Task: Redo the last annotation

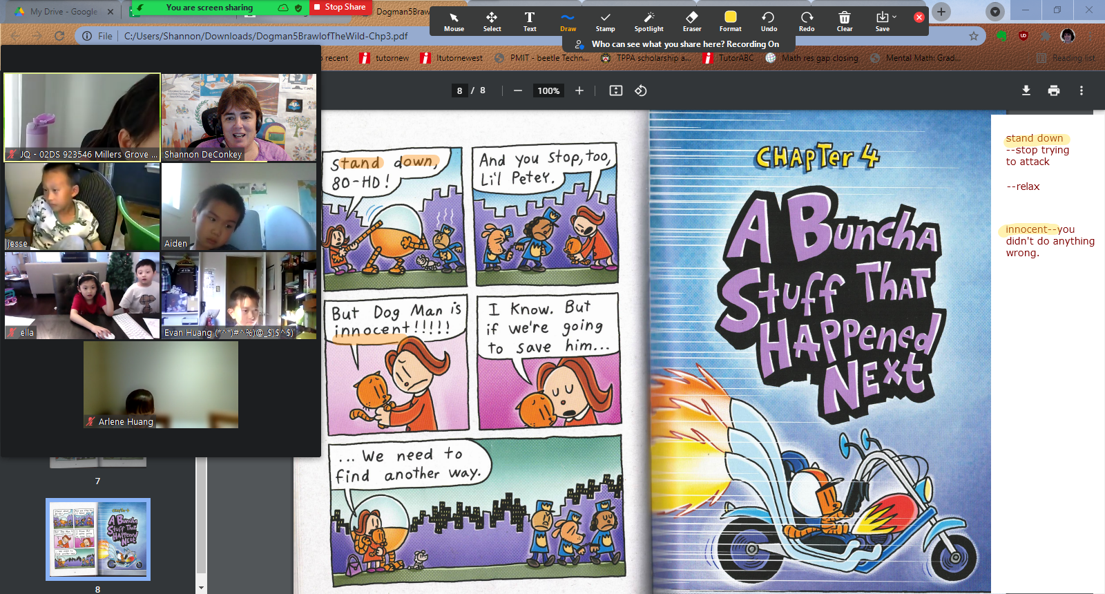Action: click(x=807, y=21)
